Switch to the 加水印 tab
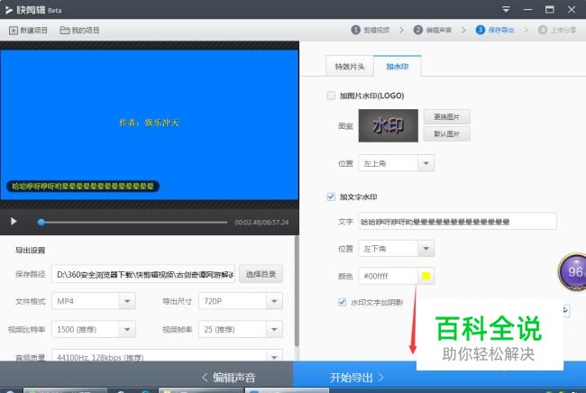Screen dimensions: 586x393 point(398,67)
